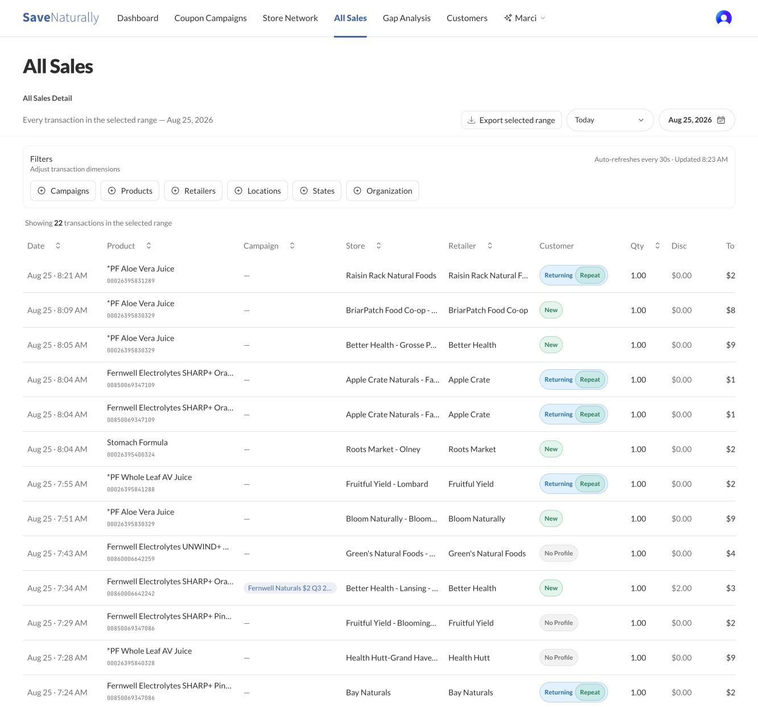Click the plus icon on Products filter
This screenshot has height=707, width=758.
coord(112,191)
